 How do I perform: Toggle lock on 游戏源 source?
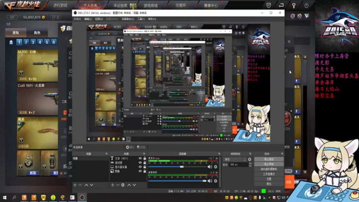pyautogui.click(x=144, y=162)
